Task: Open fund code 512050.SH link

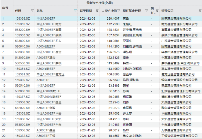Action: click(22, 58)
